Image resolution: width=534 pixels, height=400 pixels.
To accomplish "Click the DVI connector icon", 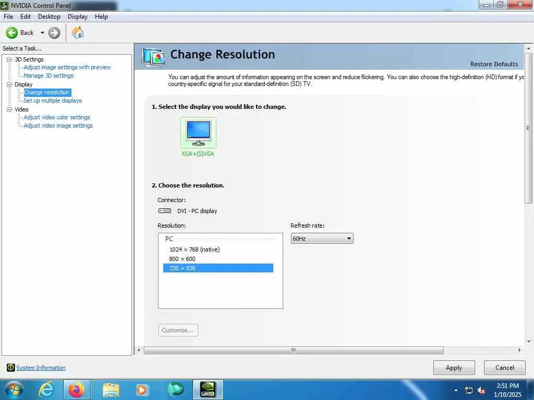I will 165,211.
